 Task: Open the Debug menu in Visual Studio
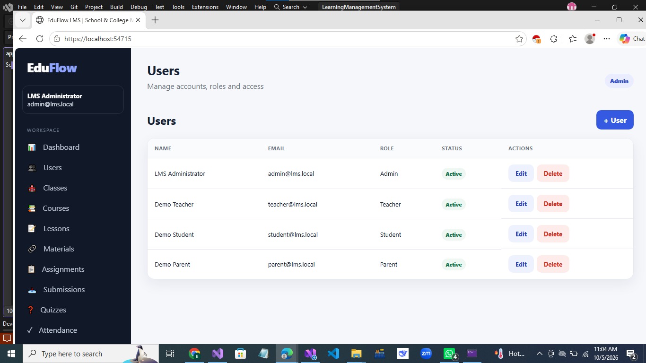[139, 7]
